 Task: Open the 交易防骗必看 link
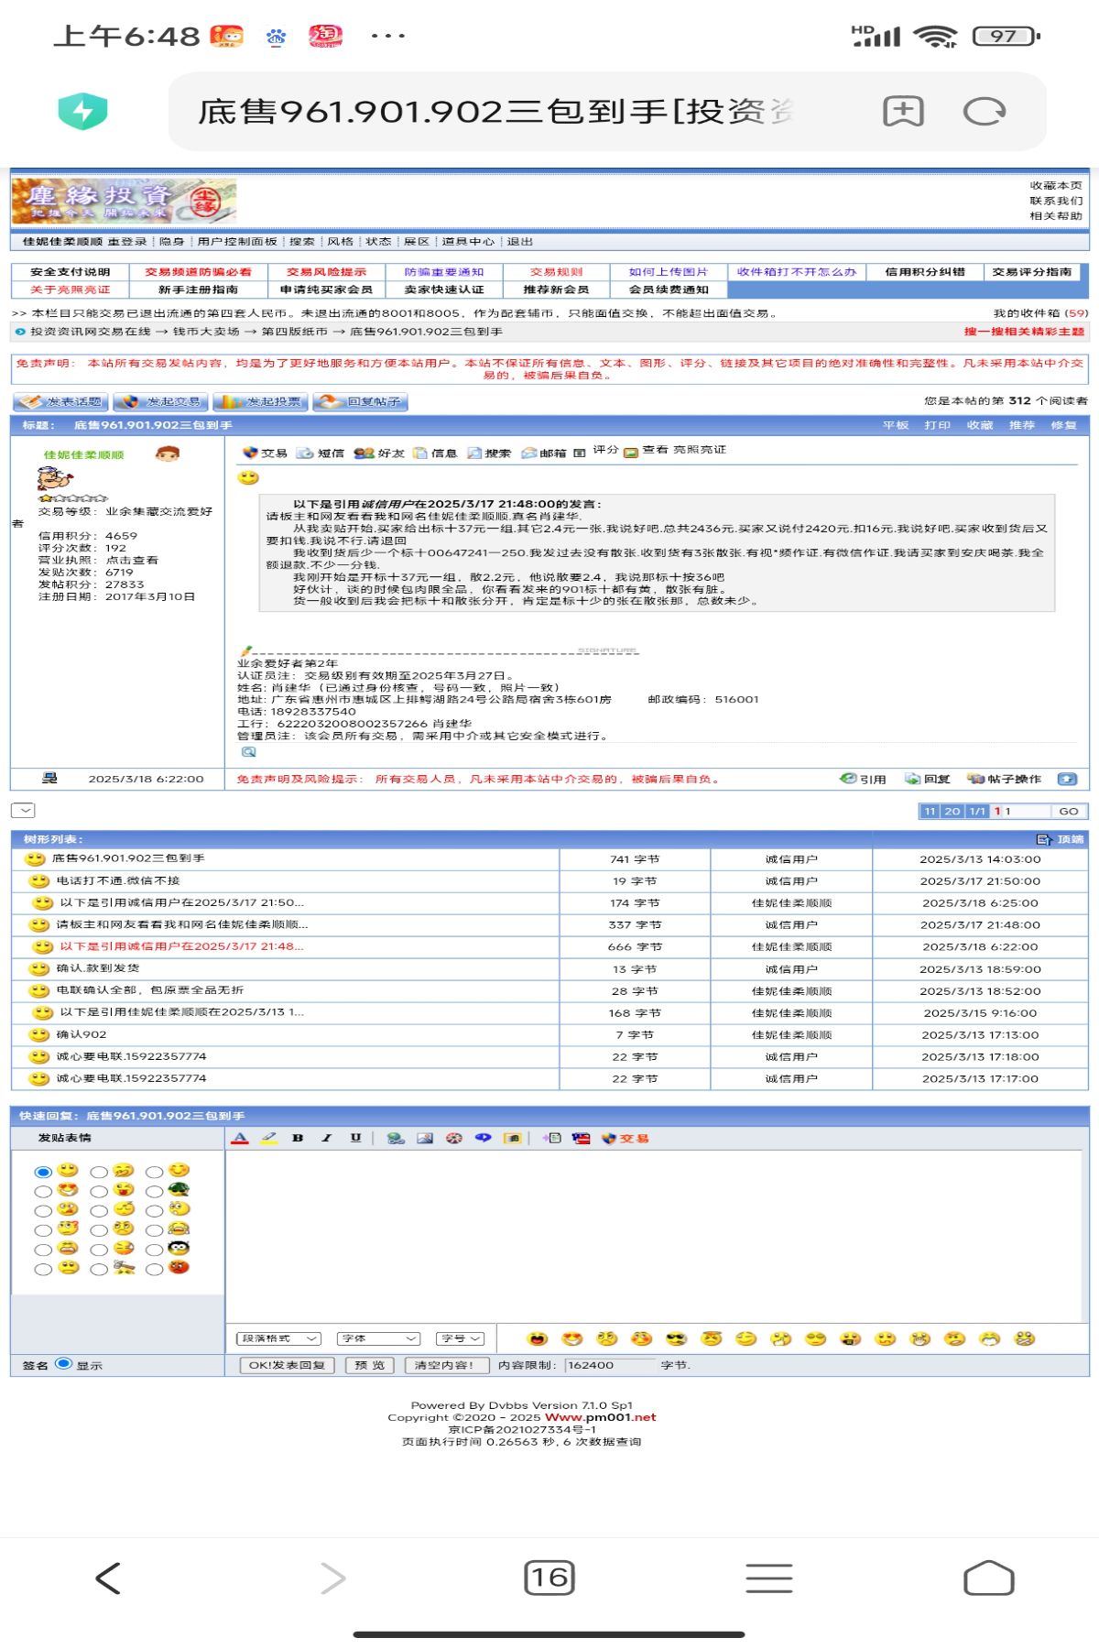198,272
